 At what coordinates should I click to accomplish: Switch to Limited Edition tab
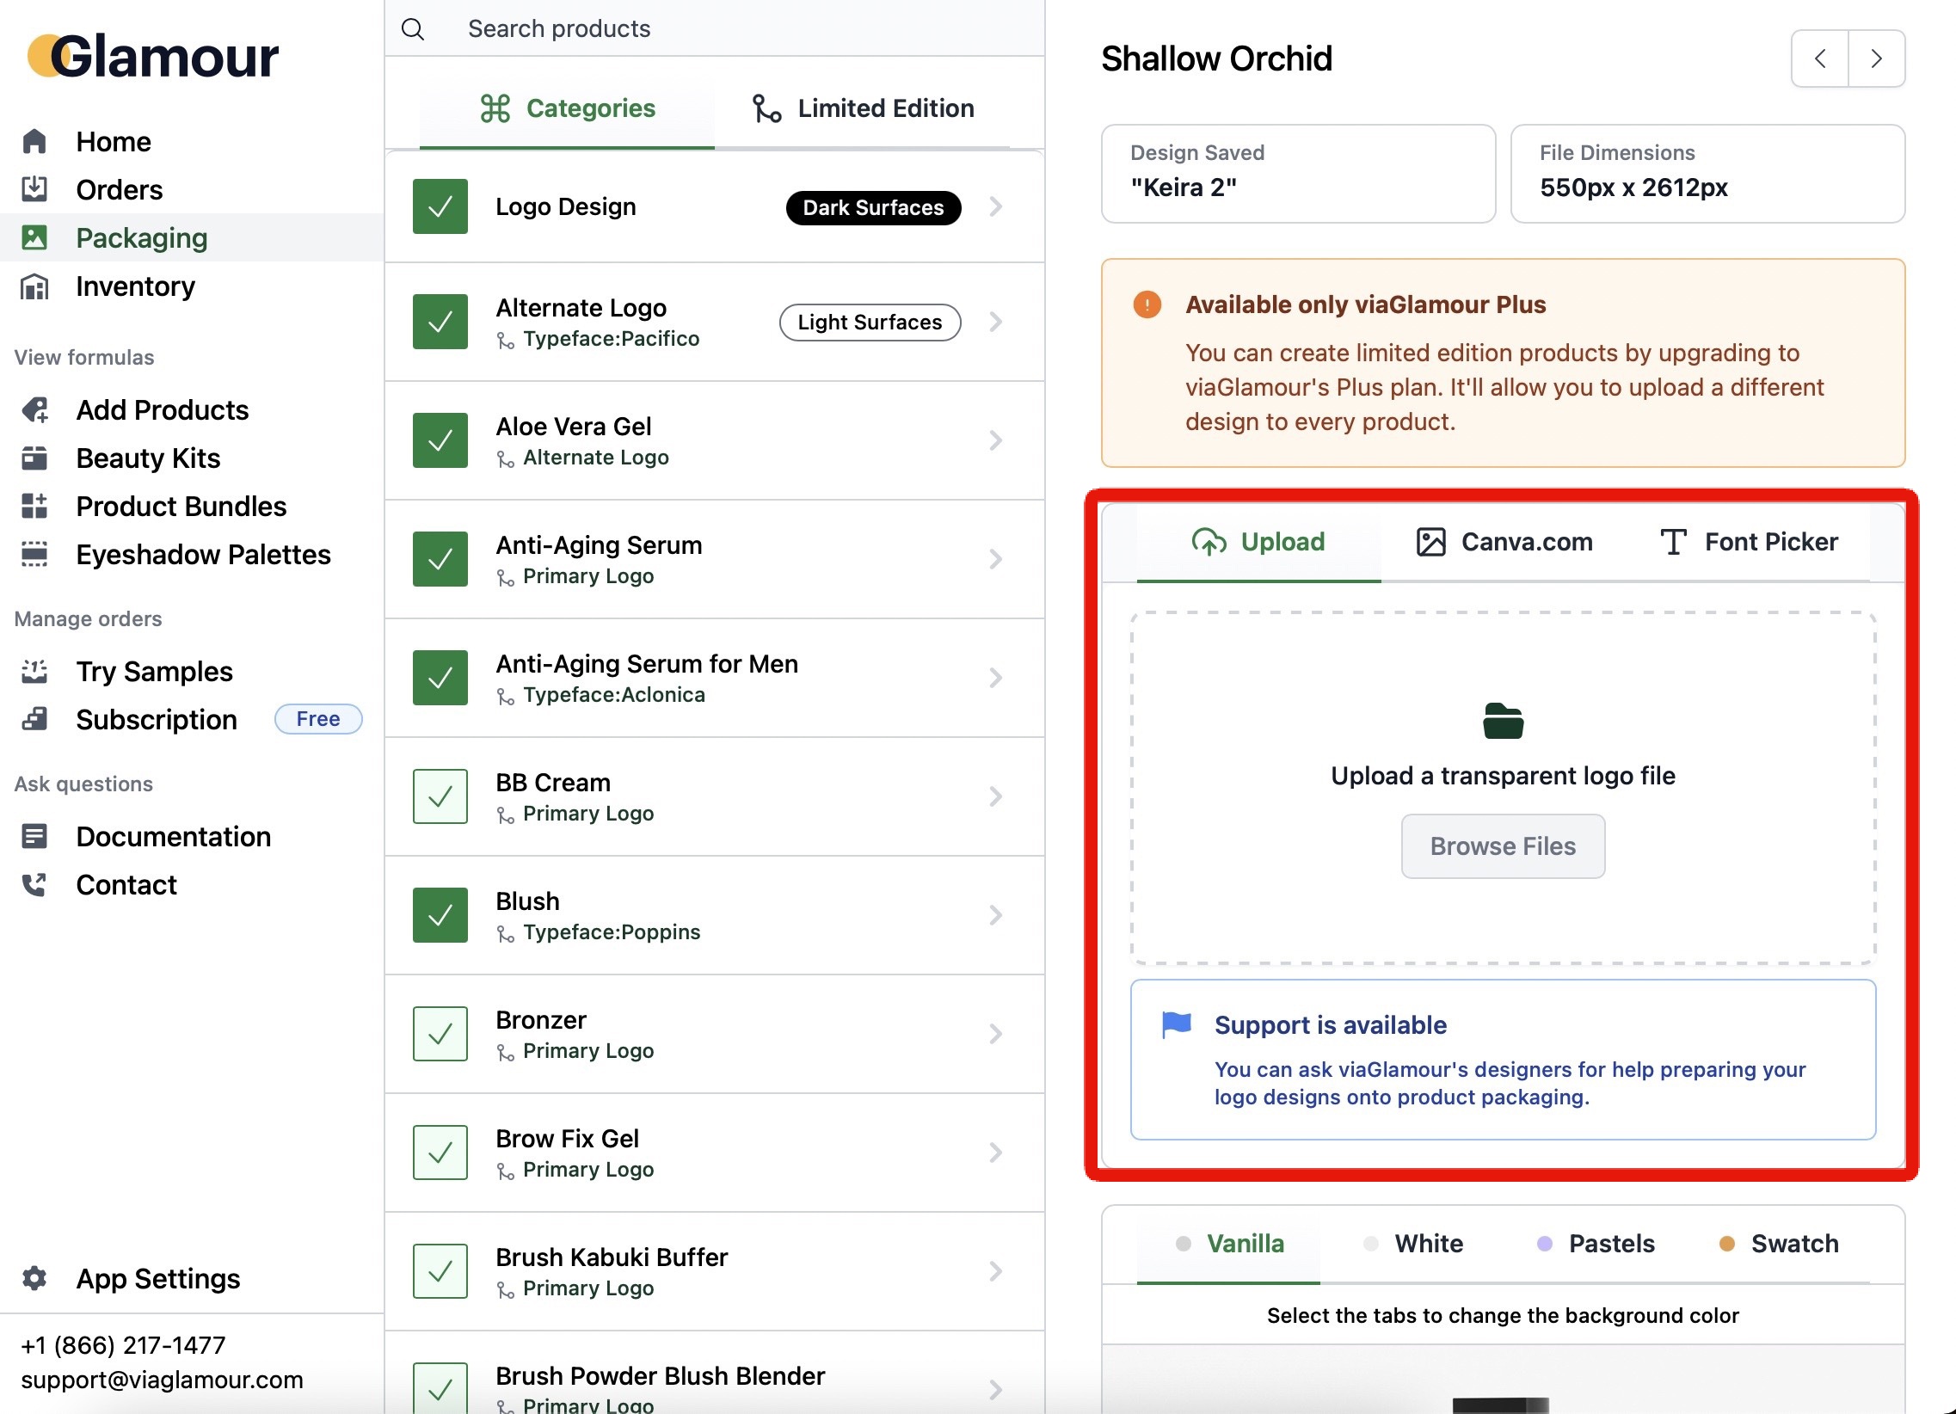pos(863,108)
